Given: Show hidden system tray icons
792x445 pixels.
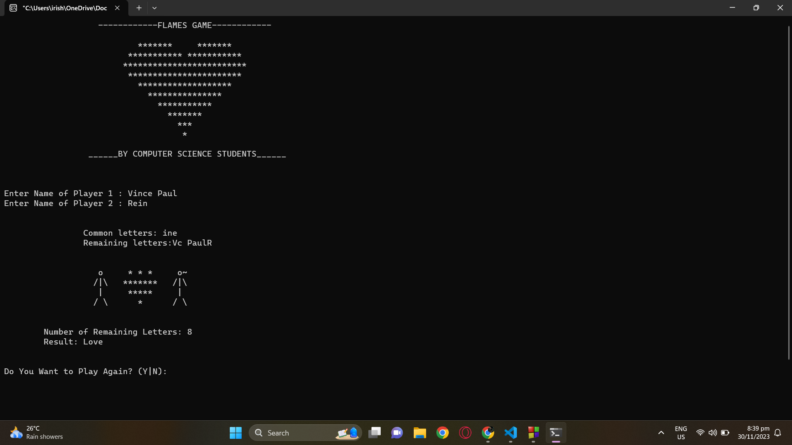Looking at the screenshot, I should [661, 433].
